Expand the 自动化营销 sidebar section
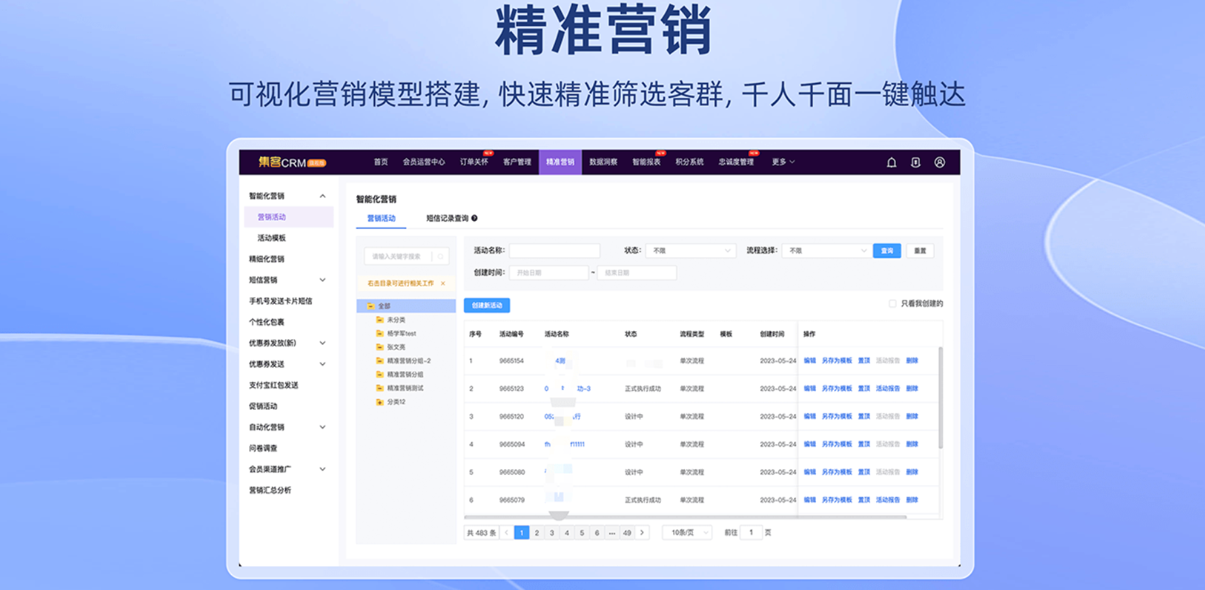Viewport: 1205px width, 590px height. pyautogui.click(x=323, y=428)
